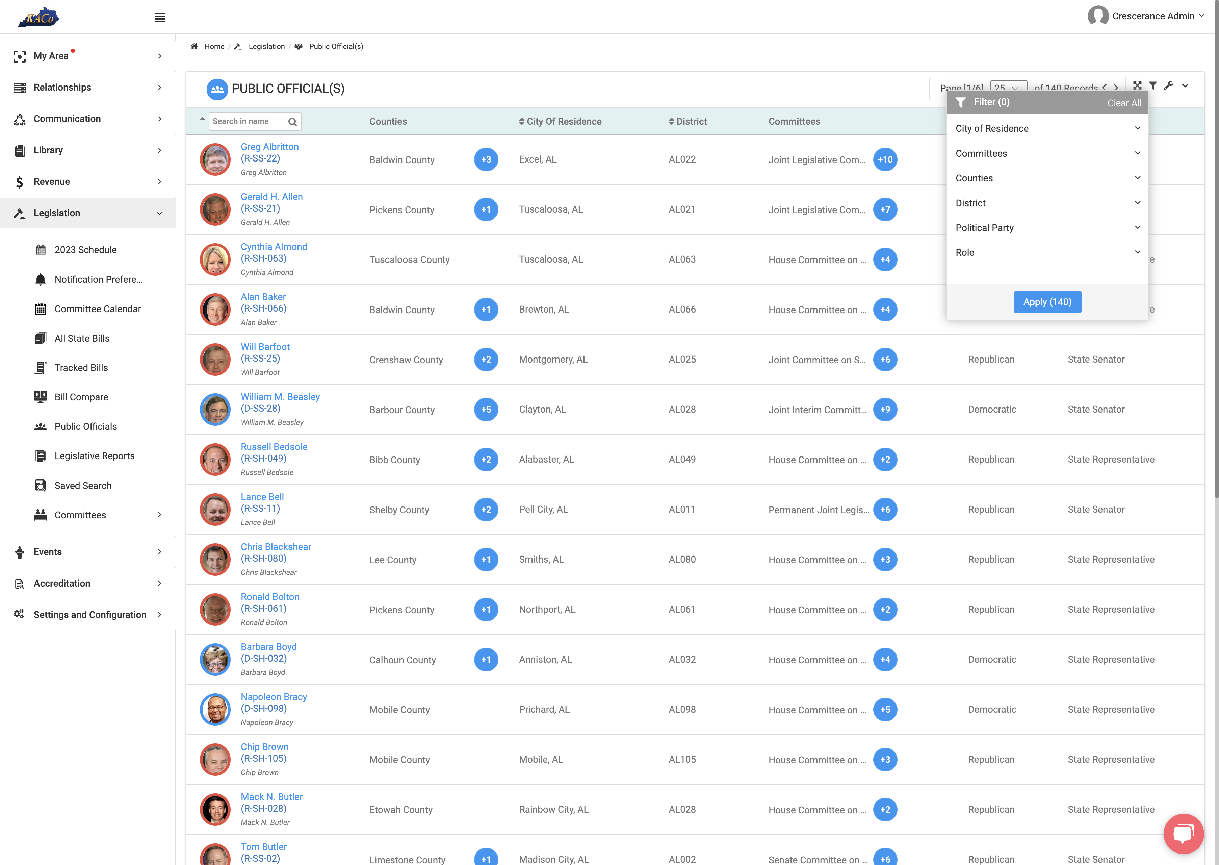Click Greg Albritton's profile photo
This screenshot has width=1219, height=865.
pyautogui.click(x=215, y=159)
